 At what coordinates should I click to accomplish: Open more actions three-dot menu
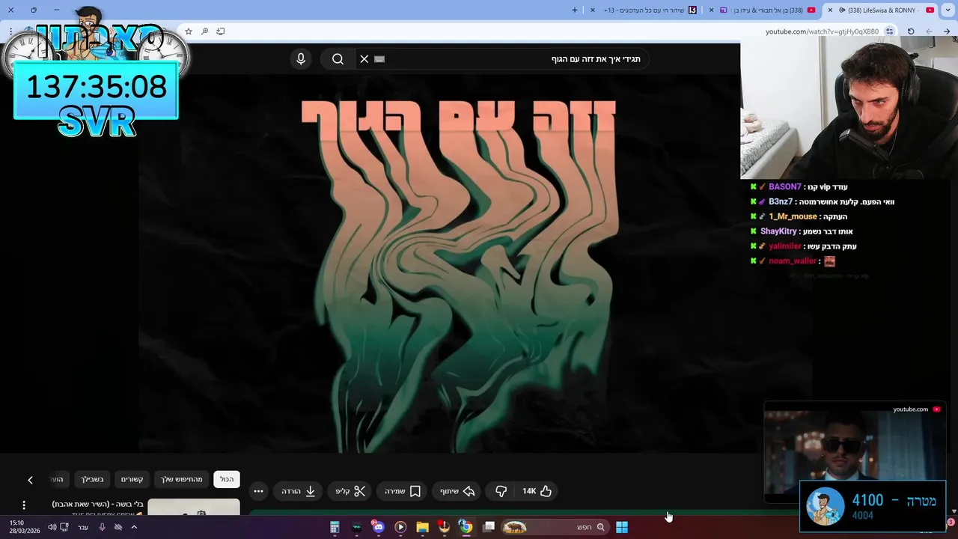(x=258, y=491)
